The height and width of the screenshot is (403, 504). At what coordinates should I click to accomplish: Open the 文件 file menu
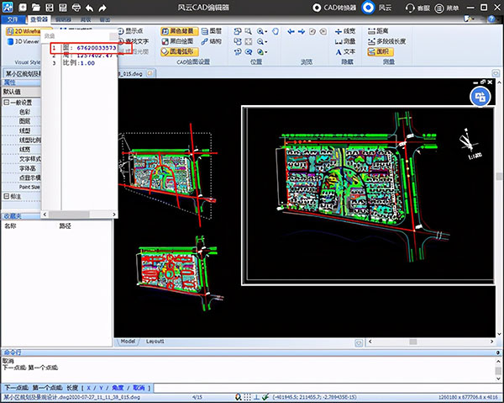pyautogui.click(x=13, y=19)
